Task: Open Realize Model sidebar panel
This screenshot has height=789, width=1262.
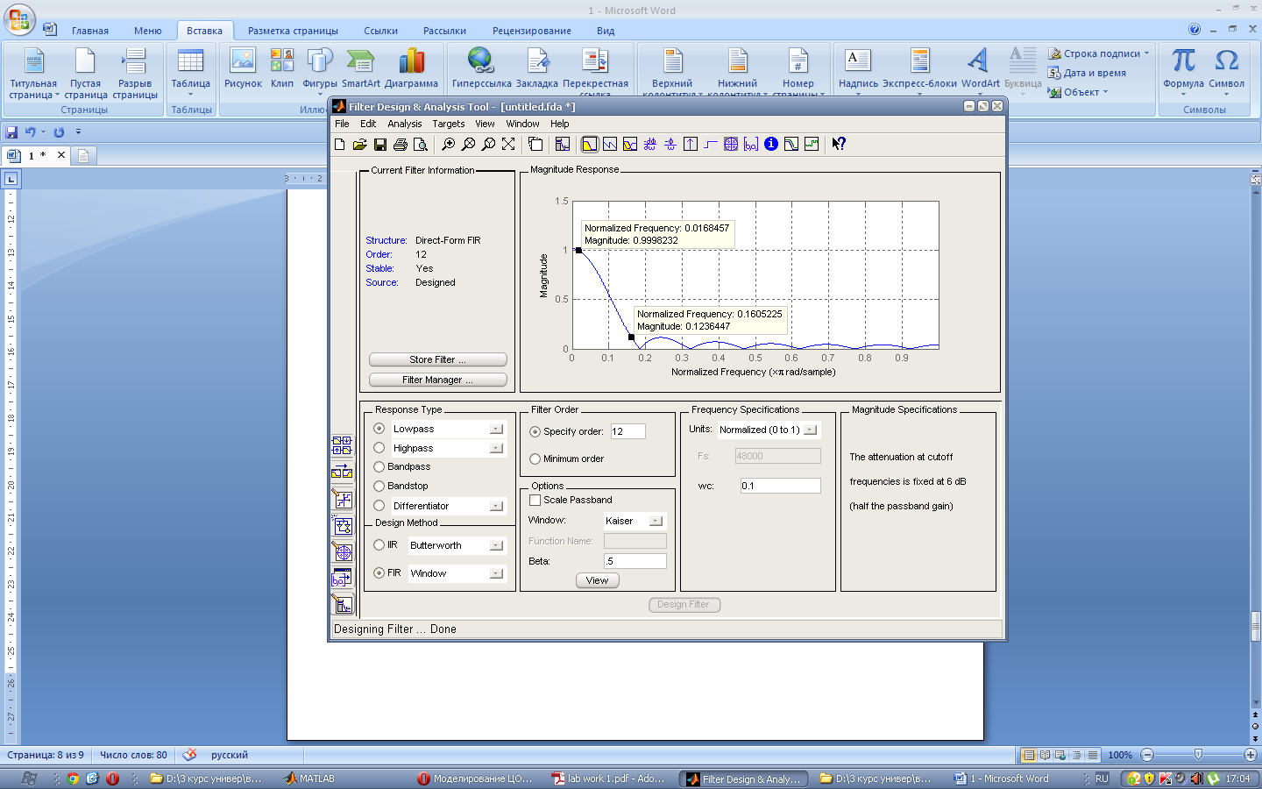Action: (x=342, y=525)
